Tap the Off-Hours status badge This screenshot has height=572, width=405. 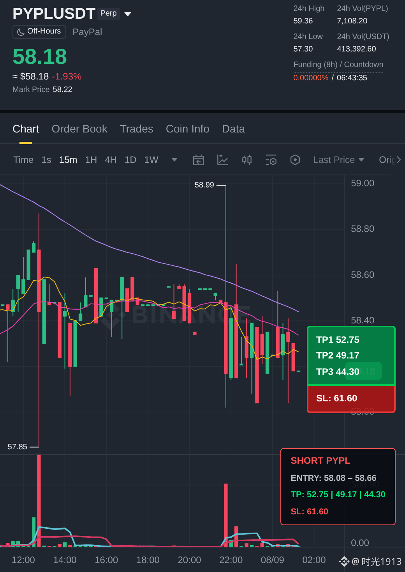(39, 32)
